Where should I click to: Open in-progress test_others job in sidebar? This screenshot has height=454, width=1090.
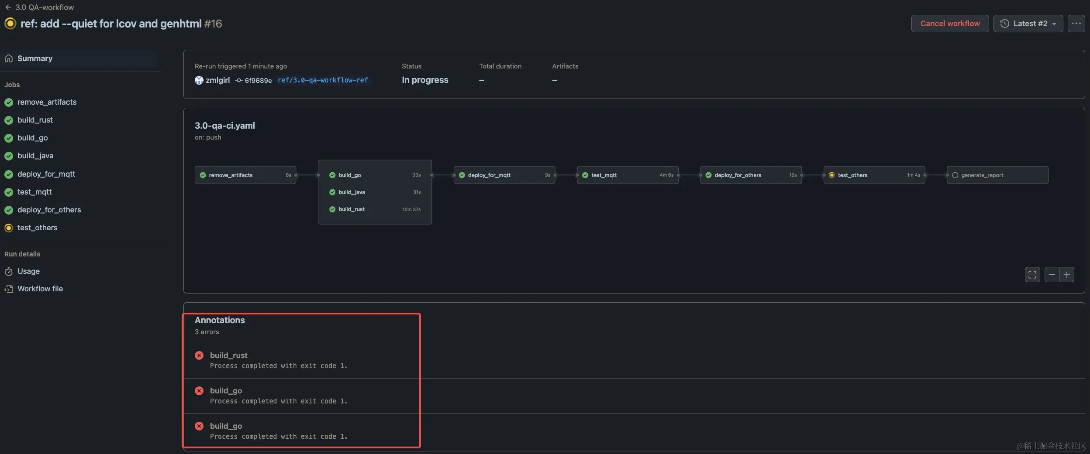[37, 228]
